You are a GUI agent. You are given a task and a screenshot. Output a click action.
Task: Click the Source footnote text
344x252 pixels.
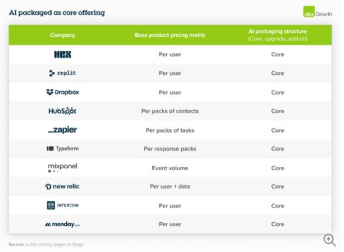(x=46, y=244)
